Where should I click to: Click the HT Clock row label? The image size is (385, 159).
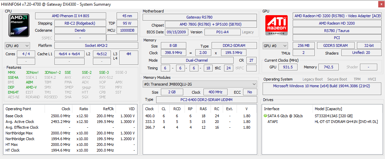tap(13, 150)
